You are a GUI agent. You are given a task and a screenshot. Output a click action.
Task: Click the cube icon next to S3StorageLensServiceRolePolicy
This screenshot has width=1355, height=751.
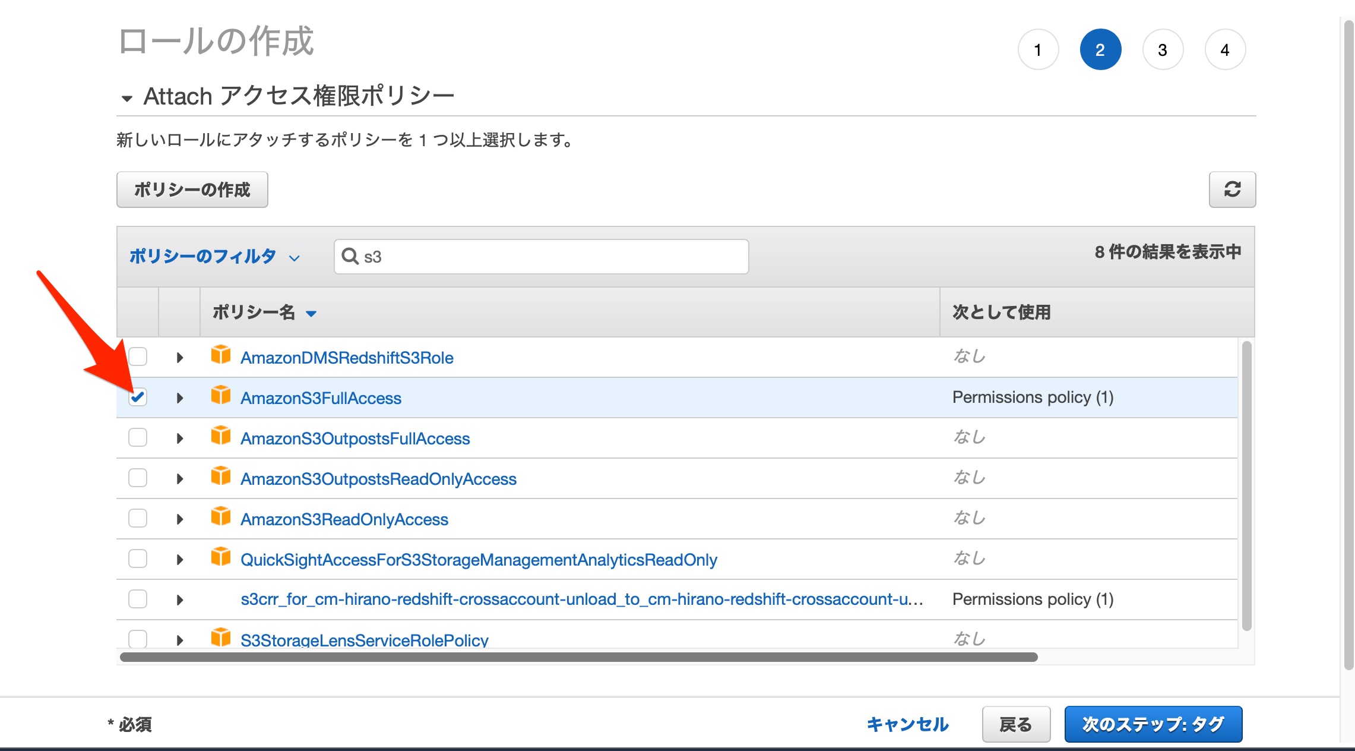coord(220,638)
